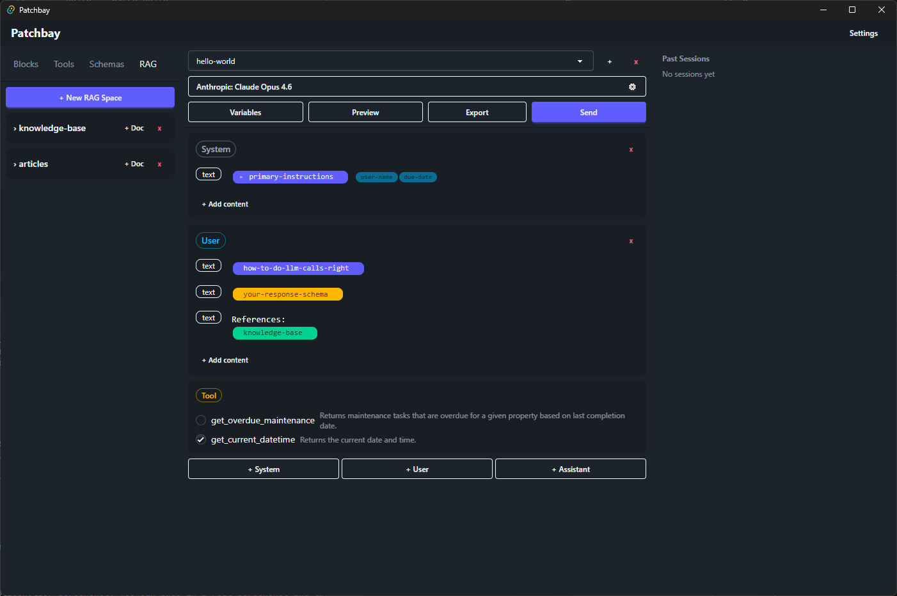Delete the knowledge-base RAG space with its x
Image resolution: width=897 pixels, height=596 pixels.
(x=159, y=128)
